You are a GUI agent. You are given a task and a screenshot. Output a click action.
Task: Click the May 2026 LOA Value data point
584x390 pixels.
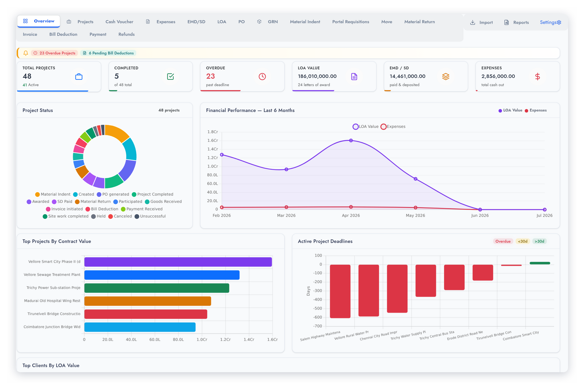(415, 179)
